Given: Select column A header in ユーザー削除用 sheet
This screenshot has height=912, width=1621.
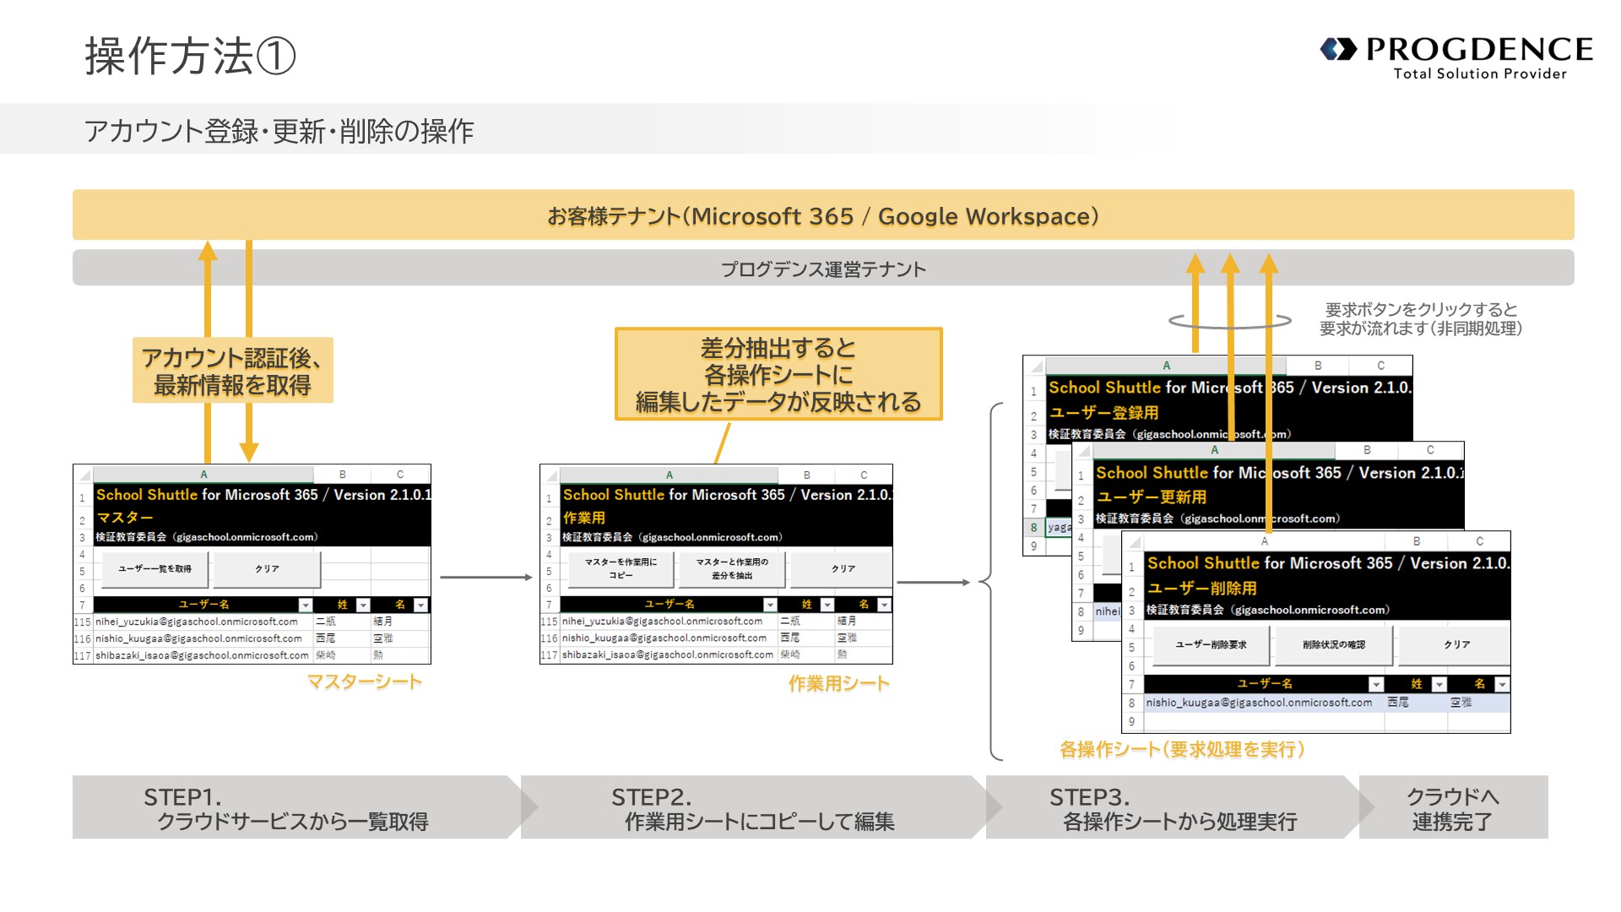Looking at the screenshot, I should tap(1264, 541).
